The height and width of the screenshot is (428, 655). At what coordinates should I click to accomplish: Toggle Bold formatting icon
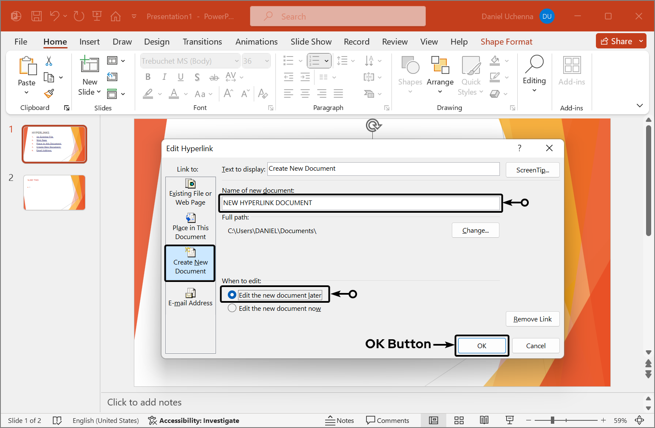pos(148,77)
